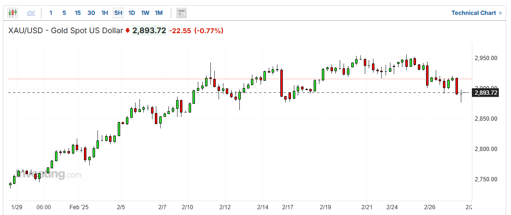
Task: Click the red horizontal previous-close line
Action: 145,78
